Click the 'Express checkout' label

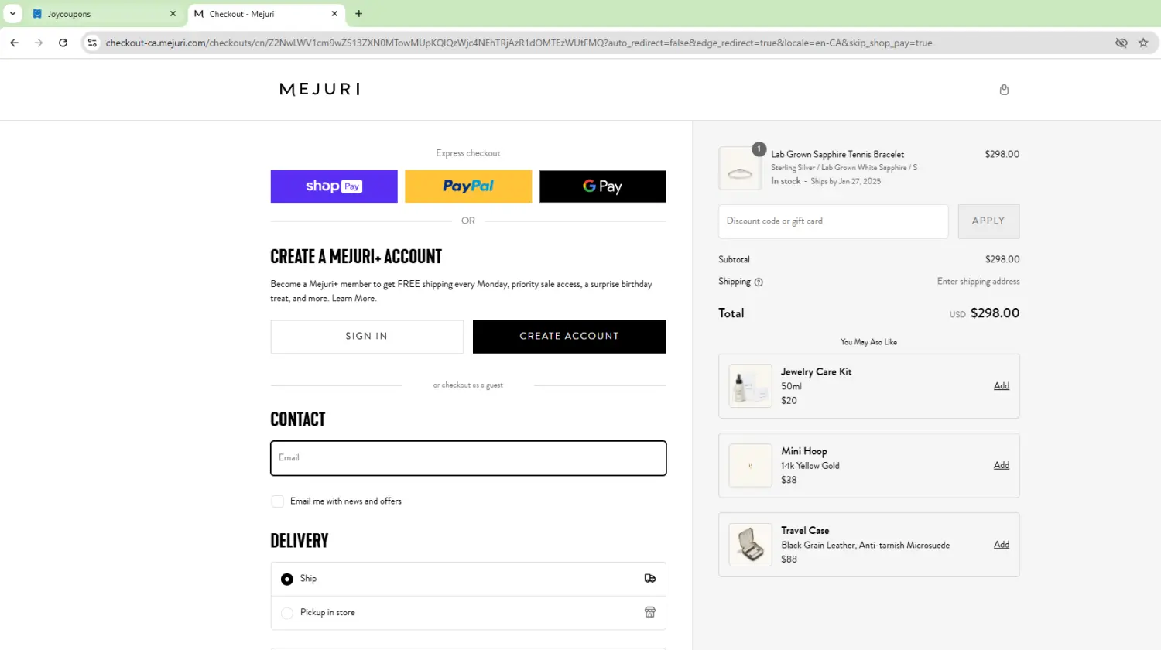point(468,153)
